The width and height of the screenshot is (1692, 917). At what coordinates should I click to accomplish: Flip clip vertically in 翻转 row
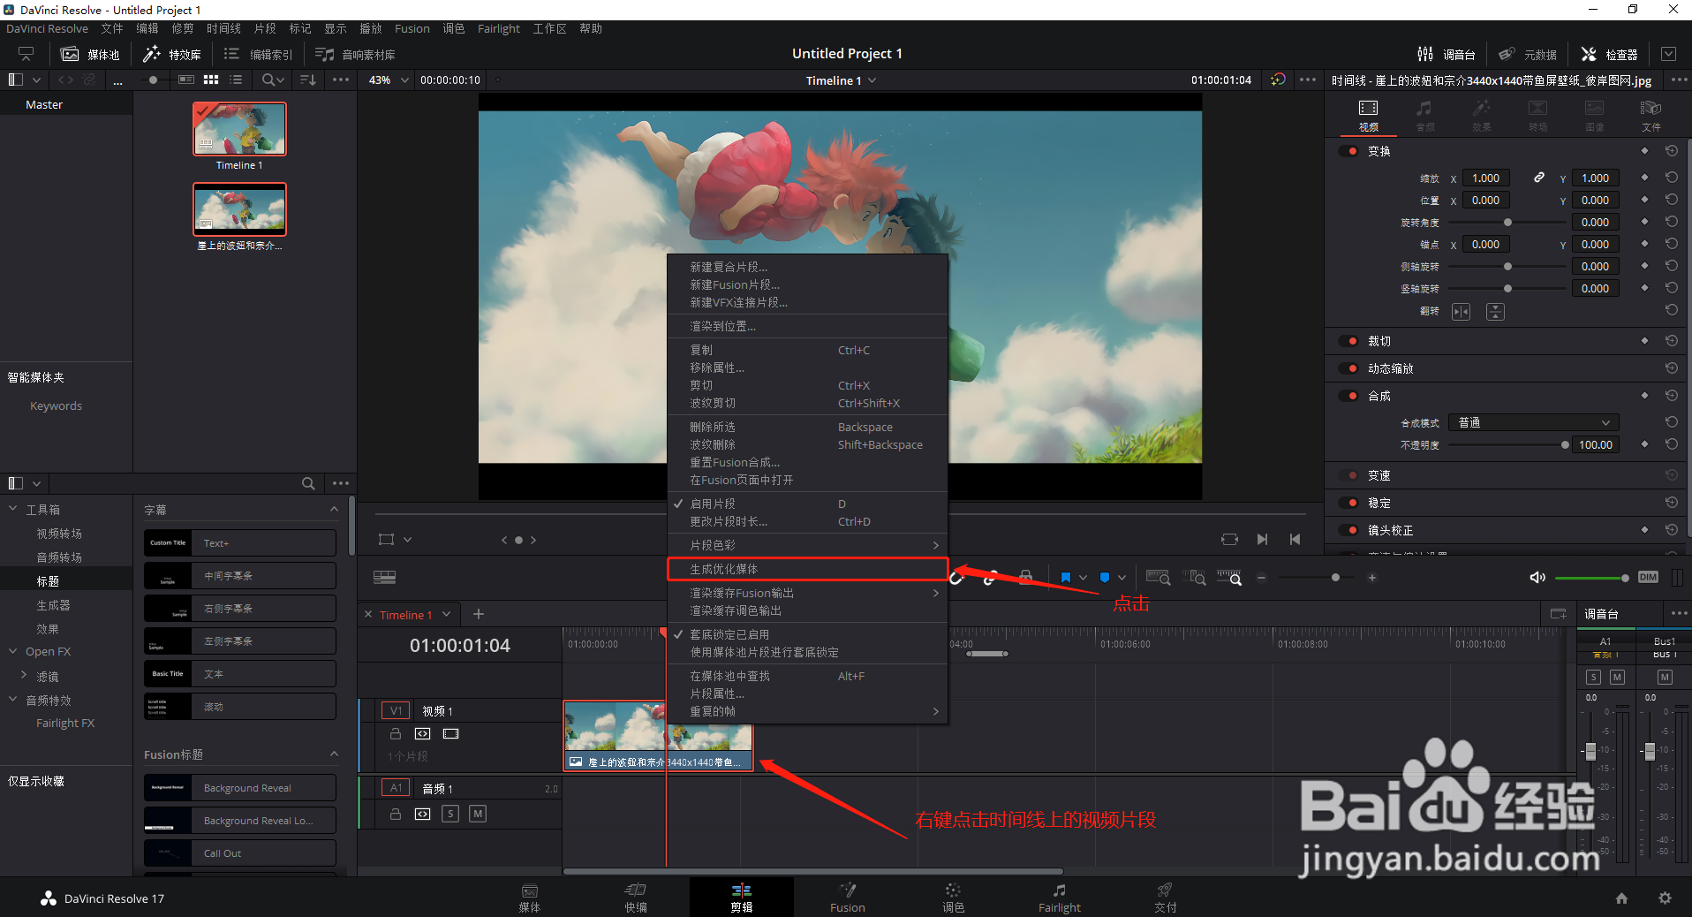coord(1495,312)
